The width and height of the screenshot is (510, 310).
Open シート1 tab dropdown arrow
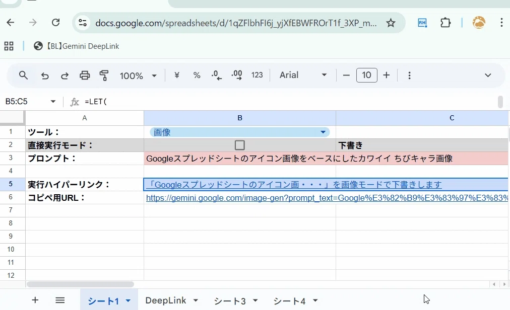coord(128,301)
